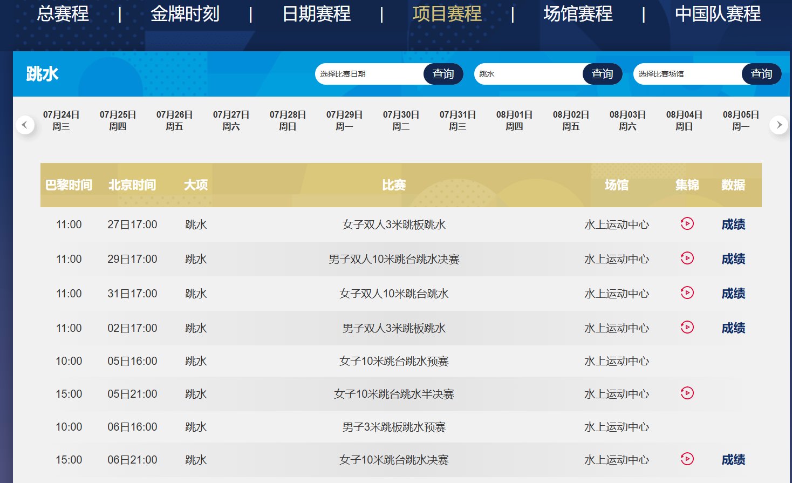Select date 07月24日 周三

click(61, 120)
